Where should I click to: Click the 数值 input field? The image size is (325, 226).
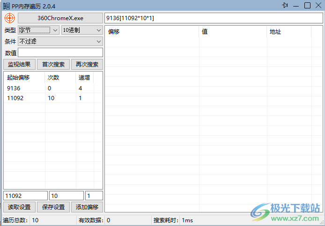(x=60, y=52)
